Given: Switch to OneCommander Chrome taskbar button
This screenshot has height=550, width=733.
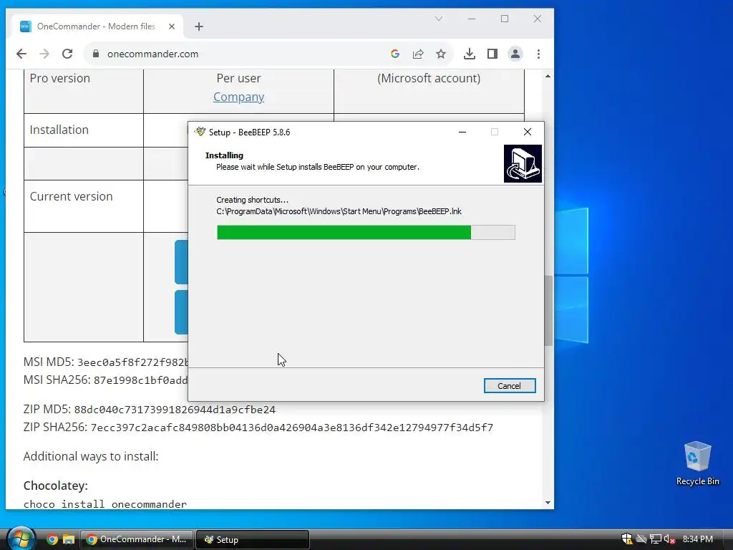Looking at the screenshot, I should pos(137,539).
